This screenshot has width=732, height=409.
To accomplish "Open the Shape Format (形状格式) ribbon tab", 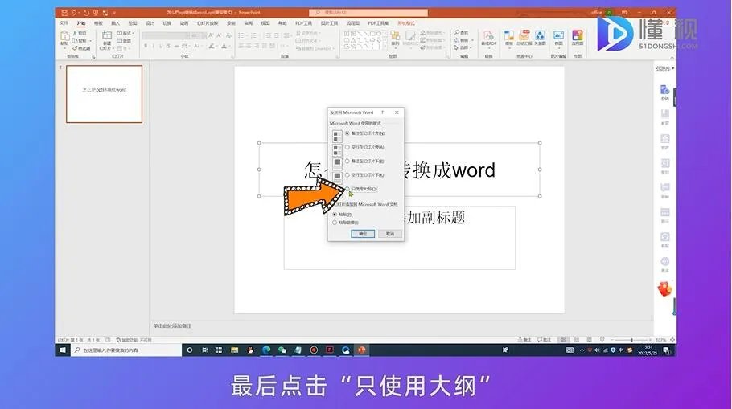I will click(x=405, y=22).
